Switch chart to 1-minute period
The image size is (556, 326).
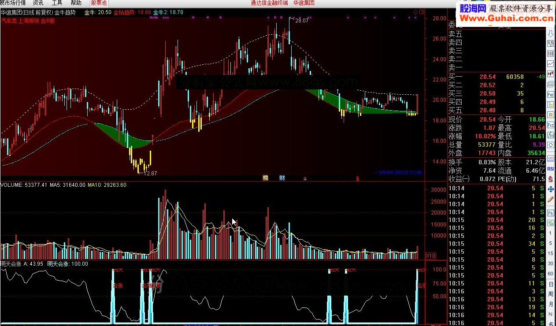point(551,233)
